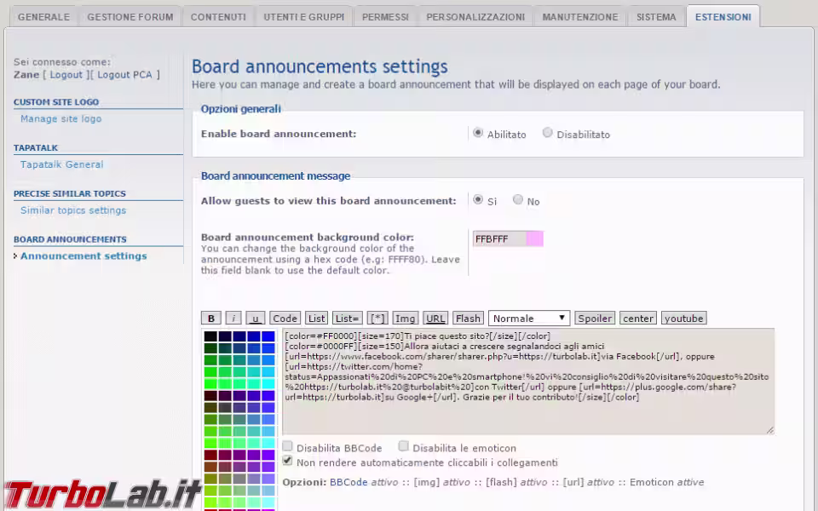Insert youtube BBCode tag
This screenshot has height=511, width=818.
pyautogui.click(x=684, y=318)
